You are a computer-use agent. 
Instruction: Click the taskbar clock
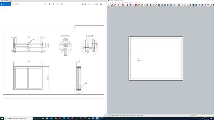coord(206,118)
